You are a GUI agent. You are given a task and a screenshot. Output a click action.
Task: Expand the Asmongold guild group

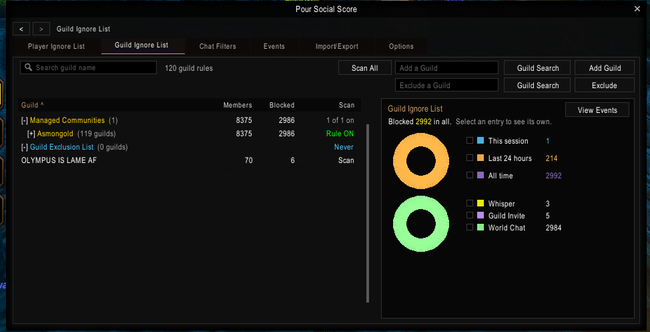31,134
